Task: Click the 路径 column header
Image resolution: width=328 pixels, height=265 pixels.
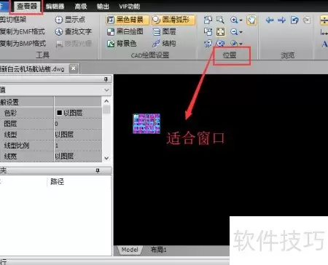Action: pos(57,181)
